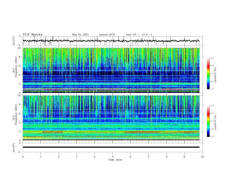The width and height of the screenshot is (228, 176).
Task: Click the ch.1 spectrogram color bar
Action: pos(208,74)
